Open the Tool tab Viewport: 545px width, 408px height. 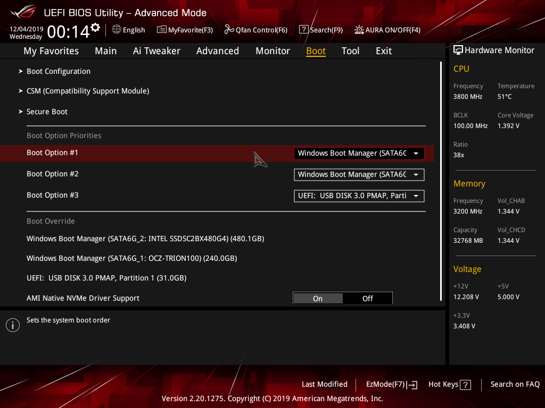coord(350,51)
